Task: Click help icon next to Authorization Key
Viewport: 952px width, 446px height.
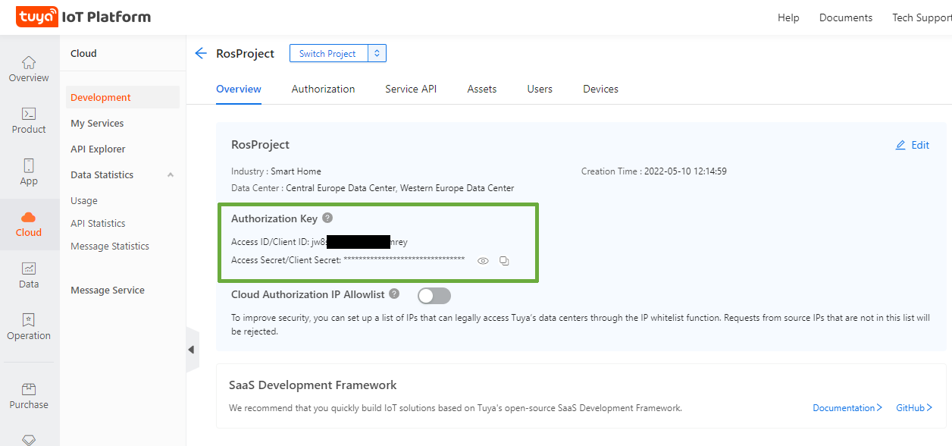Action: [x=327, y=218]
